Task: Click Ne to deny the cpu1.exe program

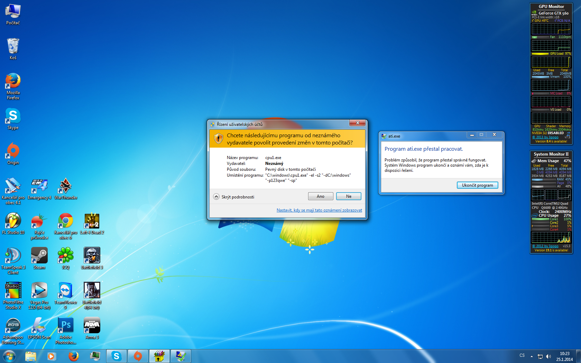Action: point(349,196)
